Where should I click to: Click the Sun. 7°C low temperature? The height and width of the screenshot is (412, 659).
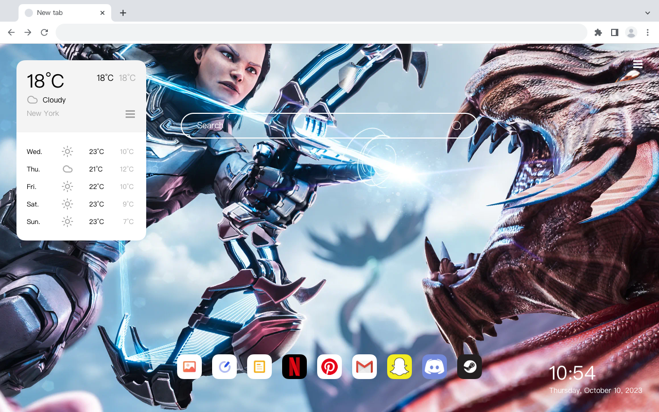click(128, 221)
